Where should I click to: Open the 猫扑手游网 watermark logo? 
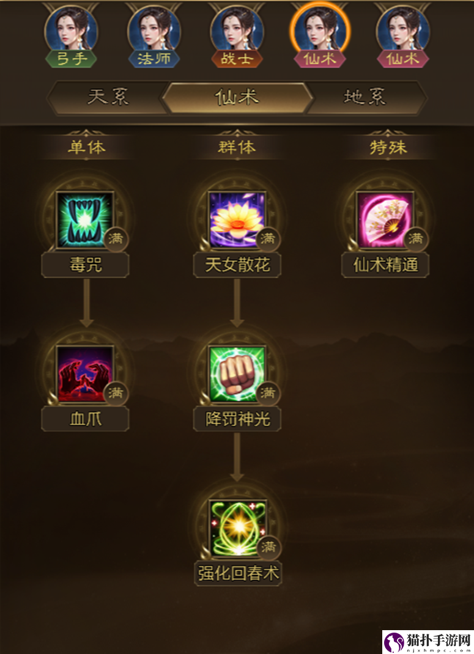pyautogui.click(x=428, y=642)
